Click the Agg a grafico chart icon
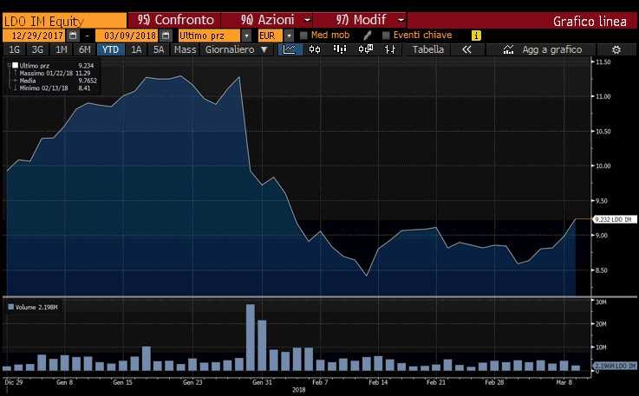Screen dimensions: 639x396 pos(508,49)
